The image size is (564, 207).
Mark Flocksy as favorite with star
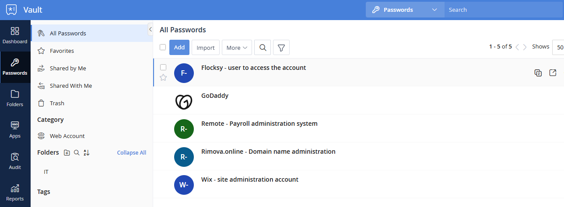(163, 78)
